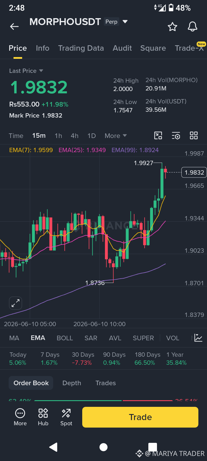Select 4h chart interval
Image resolution: width=207 pixels, height=461 pixels.
[74, 136]
